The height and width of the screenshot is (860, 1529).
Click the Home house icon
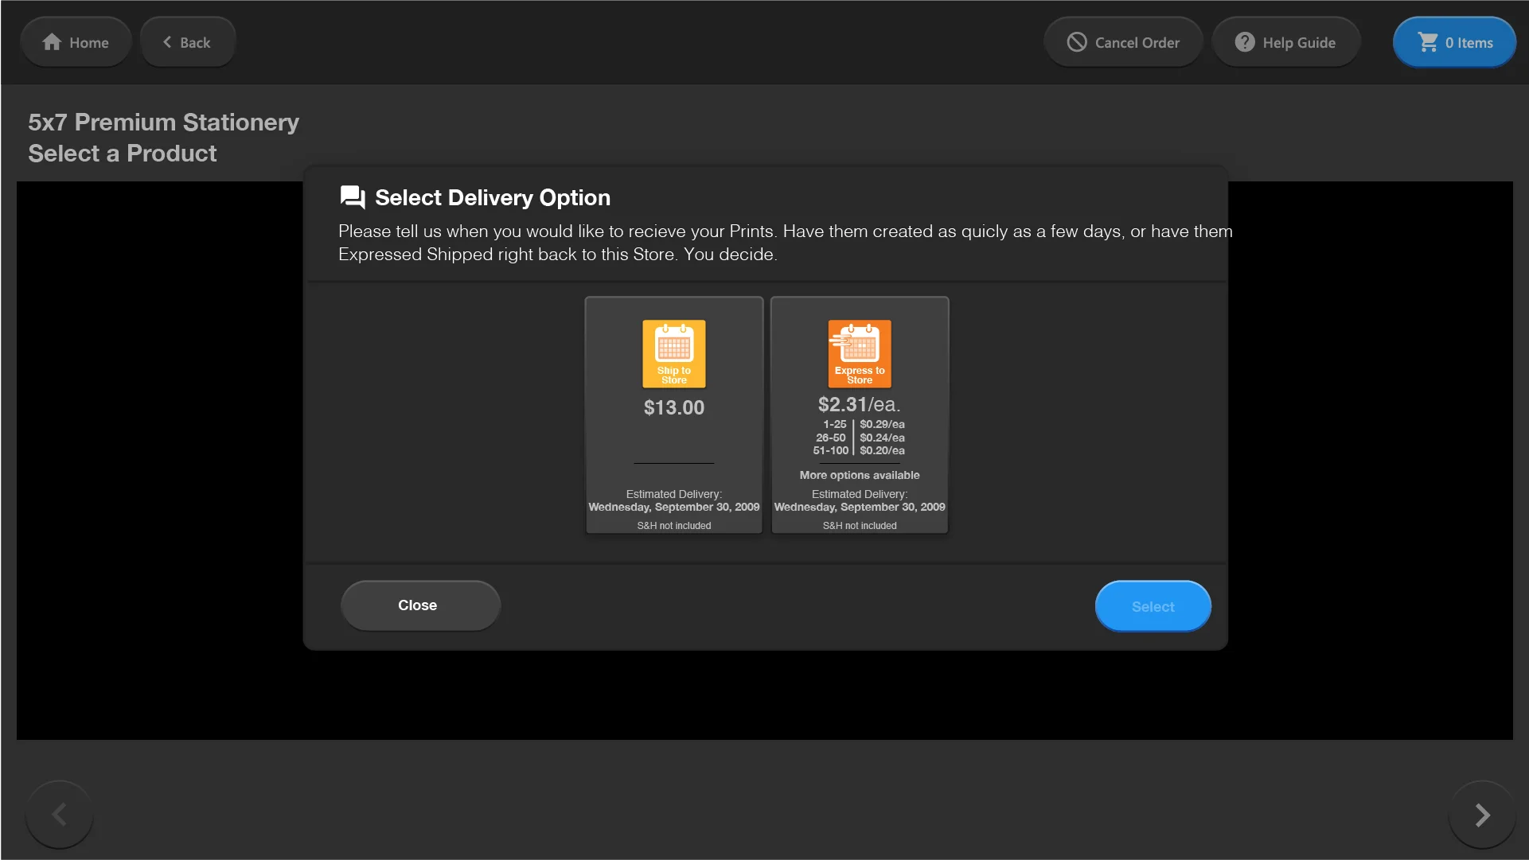[x=52, y=42]
